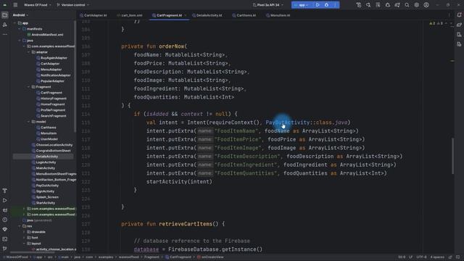Open the Android Studio app logo menu
Image resolution: width=464 pixels, height=261 pixels.
[x=5, y=5]
